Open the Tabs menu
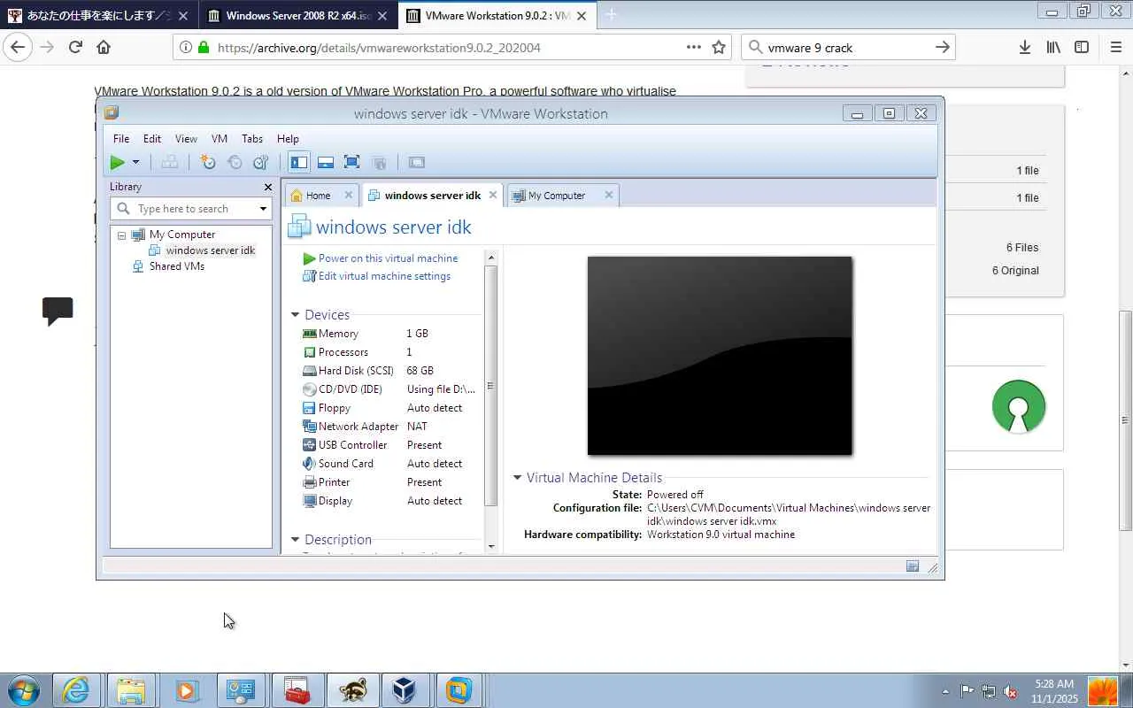Screen dimensions: 1133x708 point(252,139)
